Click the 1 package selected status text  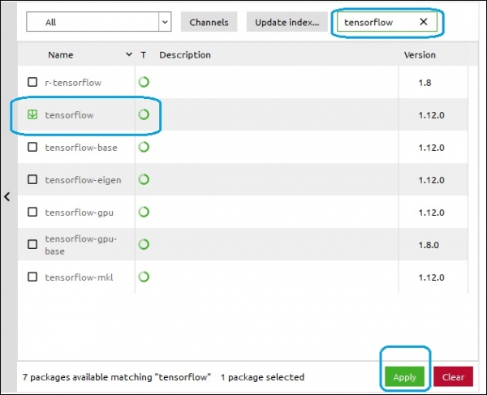pyautogui.click(x=262, y=377)
